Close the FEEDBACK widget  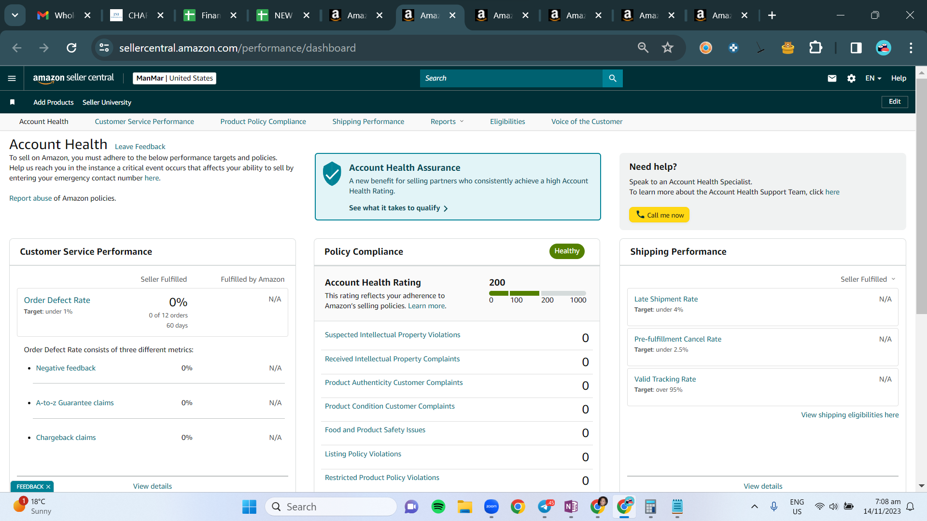click(x=48, y=487)
